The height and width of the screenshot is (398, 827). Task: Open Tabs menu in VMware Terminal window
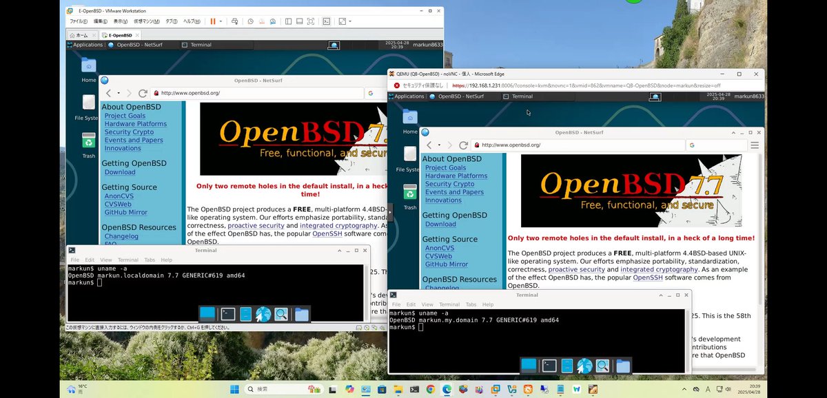click(x=150, y=260)
